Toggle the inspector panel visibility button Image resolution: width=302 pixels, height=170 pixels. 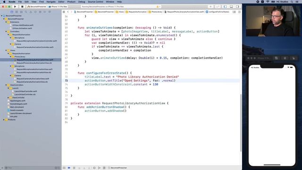click(x=237, y=7)
